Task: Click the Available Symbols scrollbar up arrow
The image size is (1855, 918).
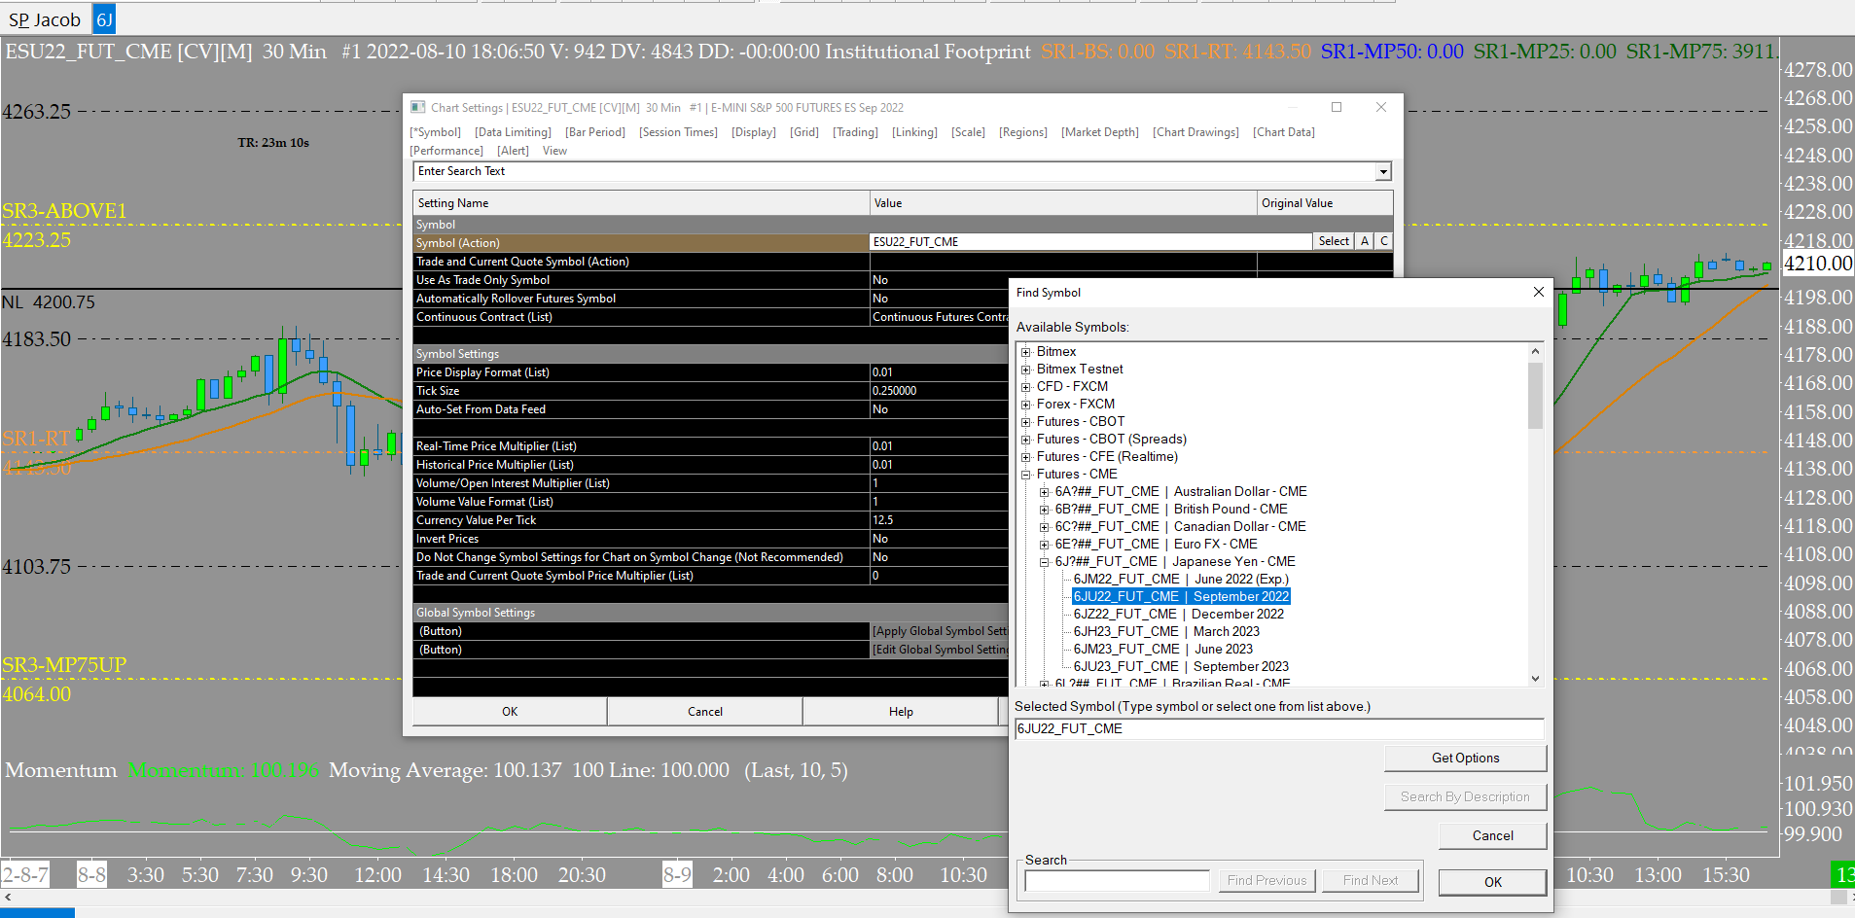Action: pyautogui.click(x=1535, y=351)
